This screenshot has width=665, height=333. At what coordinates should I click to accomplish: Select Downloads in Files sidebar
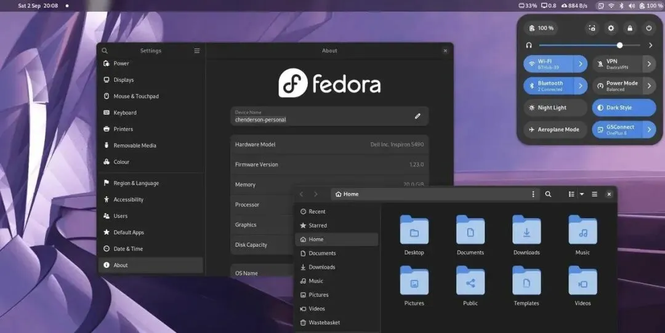coord(337,267)
